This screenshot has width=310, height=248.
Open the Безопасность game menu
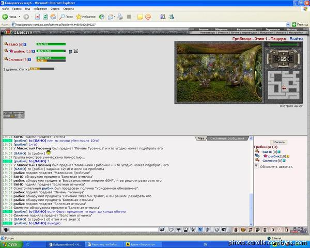coord(246,29)
